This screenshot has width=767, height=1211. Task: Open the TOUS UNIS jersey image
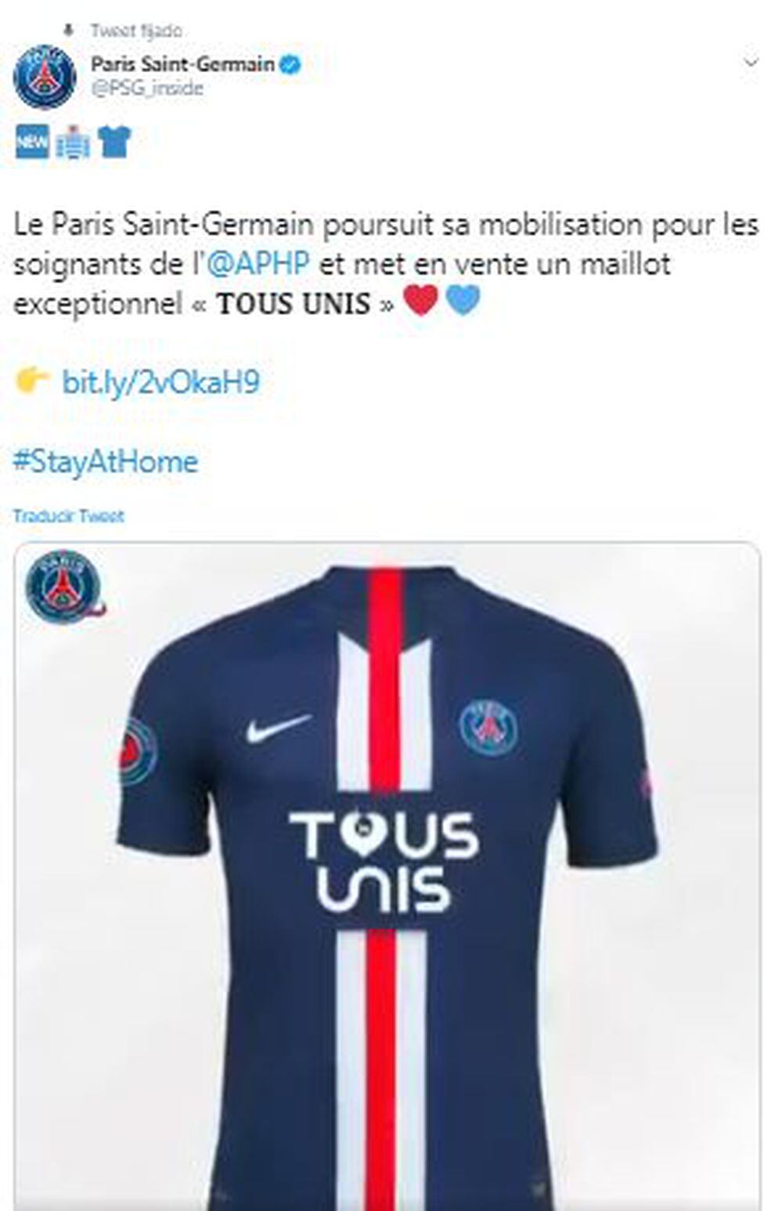pos(387,877)
